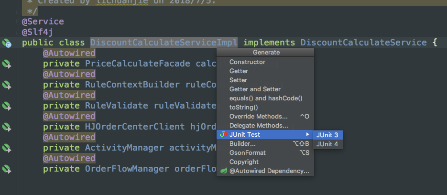This screenshot has width=447, height=195.
Task: Select Builder... in the Generate menu
Action: (265, 144)
